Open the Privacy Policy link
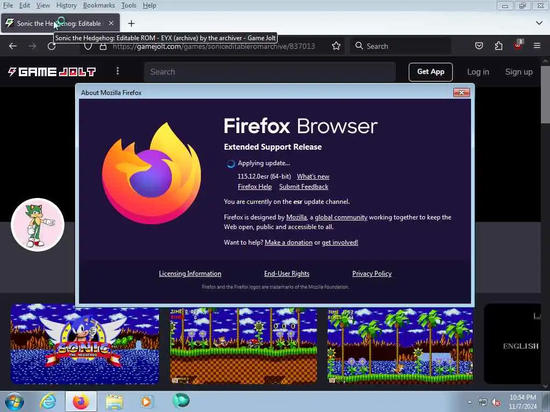 point(372,274)
